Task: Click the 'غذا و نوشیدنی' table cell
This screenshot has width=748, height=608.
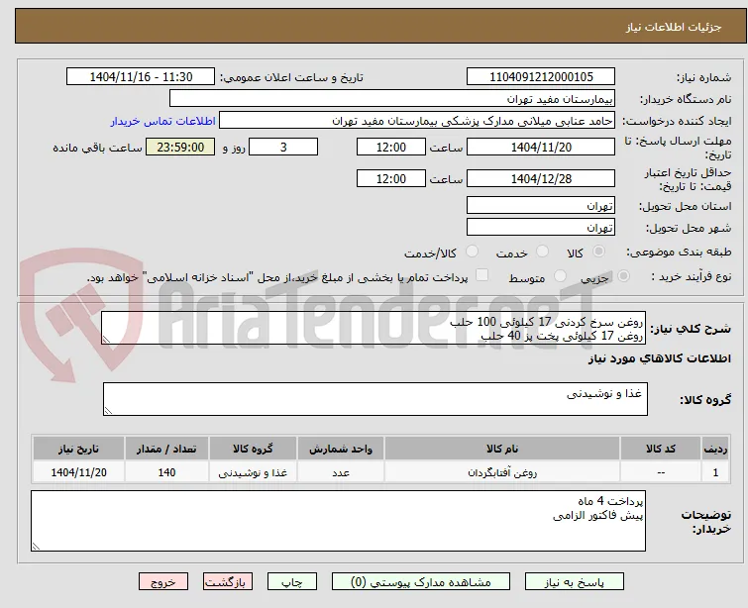Action: coord(253,472)
